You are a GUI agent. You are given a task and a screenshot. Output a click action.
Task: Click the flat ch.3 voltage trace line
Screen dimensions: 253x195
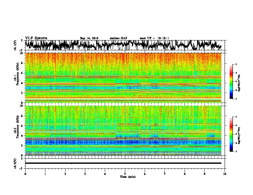123,163
